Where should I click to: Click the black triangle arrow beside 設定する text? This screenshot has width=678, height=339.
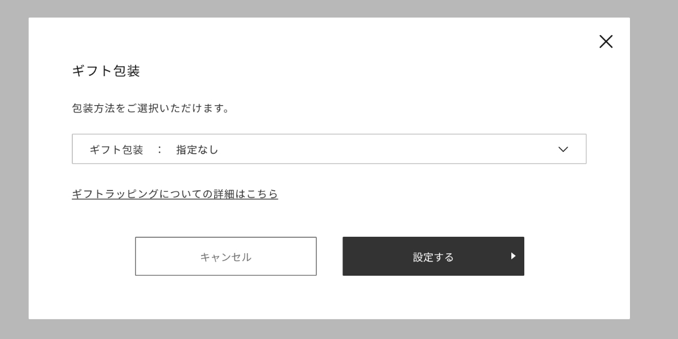pos(513,256)
